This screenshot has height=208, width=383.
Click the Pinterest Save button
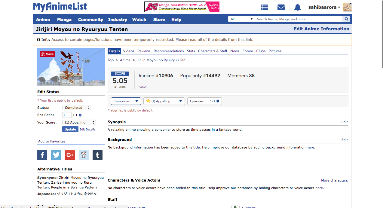(x=47, y=54)
